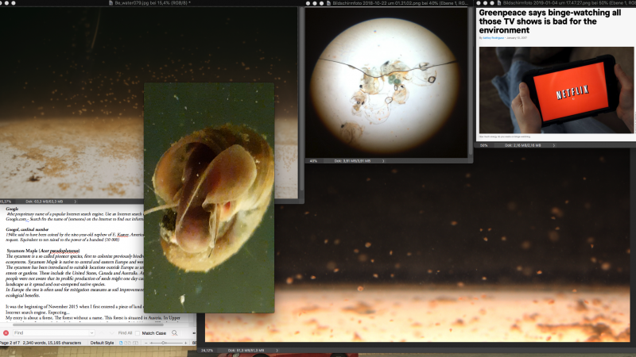Close the Find toolbar with red X
This screenshot has width=636, height=357.
tap(6, 333)
